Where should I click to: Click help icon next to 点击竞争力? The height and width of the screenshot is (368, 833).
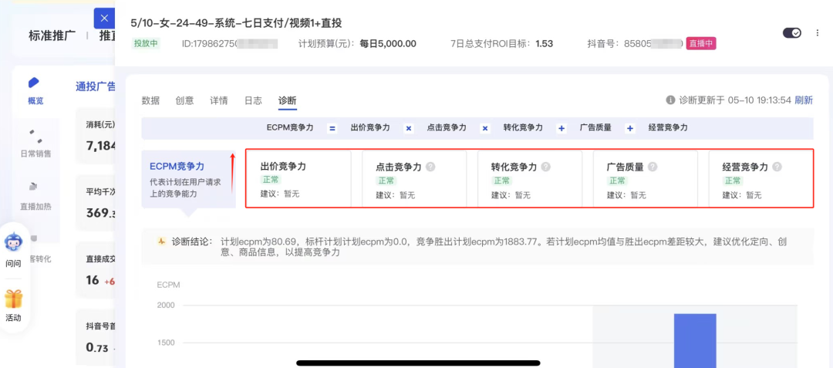pyautogui.click(x=430, y=167)
